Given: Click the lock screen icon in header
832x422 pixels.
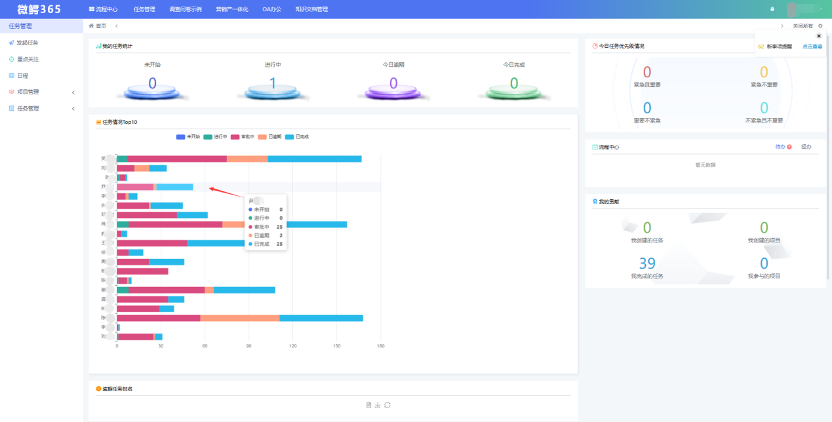Looking at the screenshot, I should 772,9.
